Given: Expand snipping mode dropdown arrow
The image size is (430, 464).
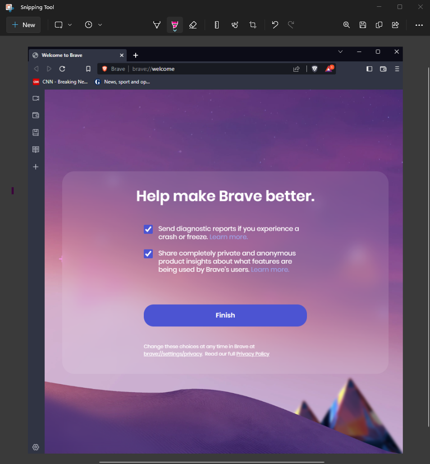Looking at the screenshot, I should (x=70, y=25).
